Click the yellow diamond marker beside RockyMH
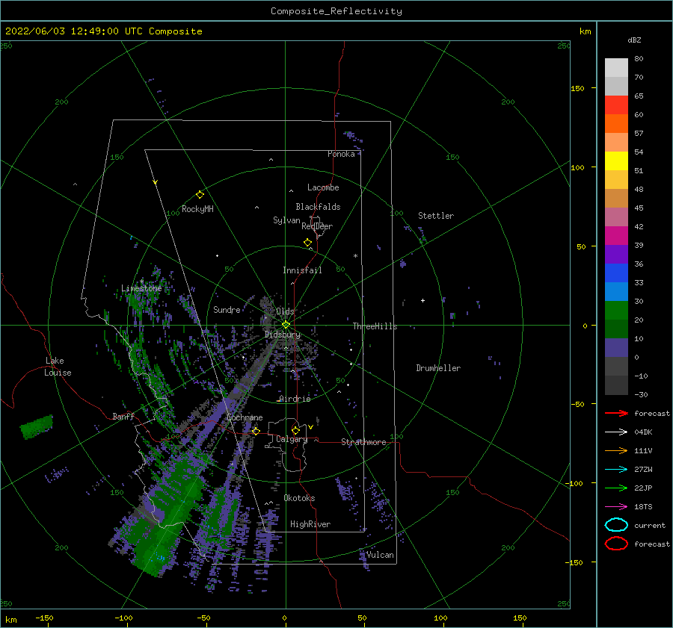The width and height of the screenshot is (673, 628). coord(200,195)
